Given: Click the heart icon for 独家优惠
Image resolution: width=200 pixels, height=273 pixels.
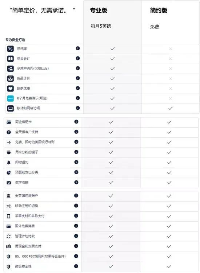Looking at the screenshot, I should pyautogui.click(x=11, y=89).
